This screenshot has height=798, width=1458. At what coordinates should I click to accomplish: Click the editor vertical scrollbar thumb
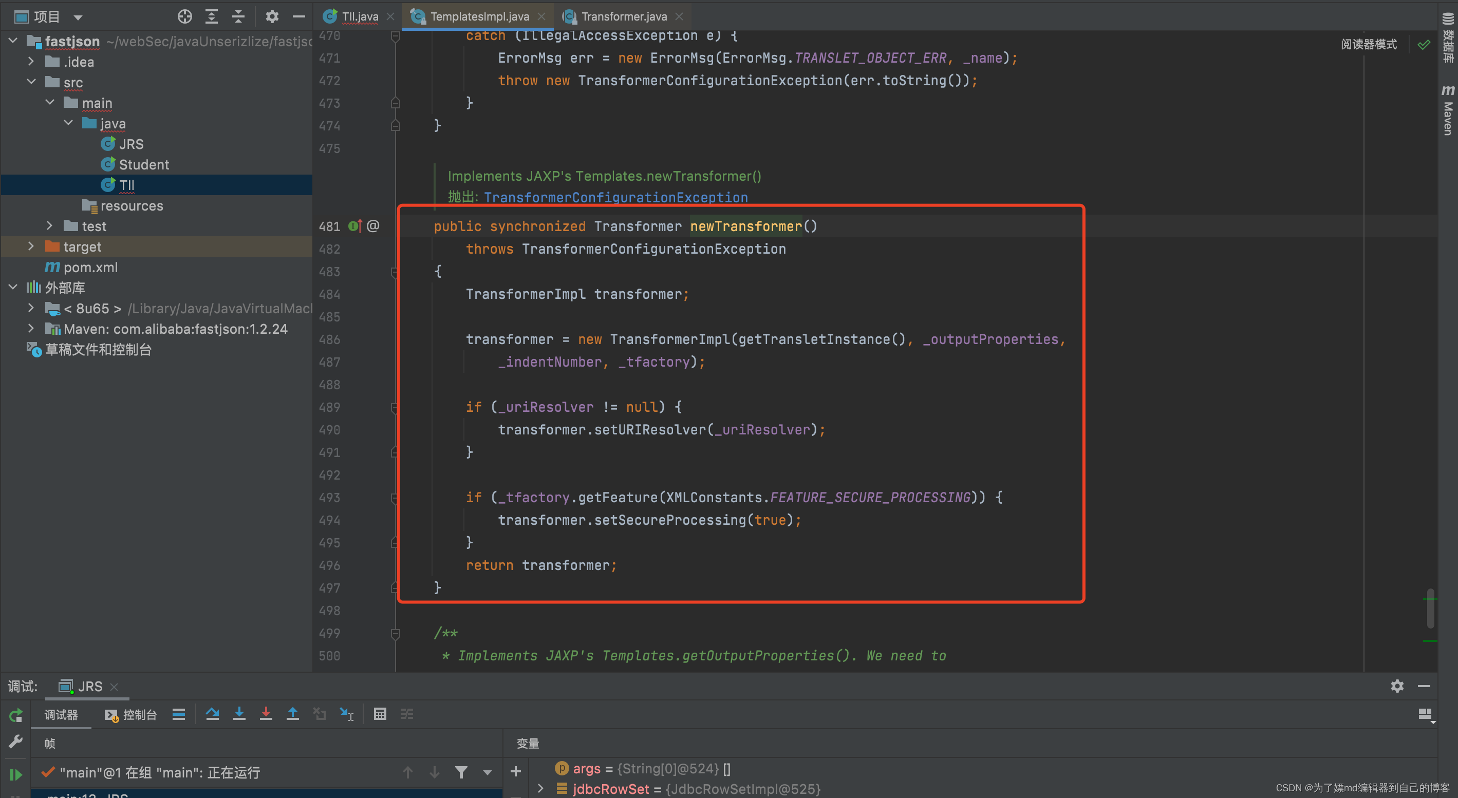click(x=1430, y=609)
